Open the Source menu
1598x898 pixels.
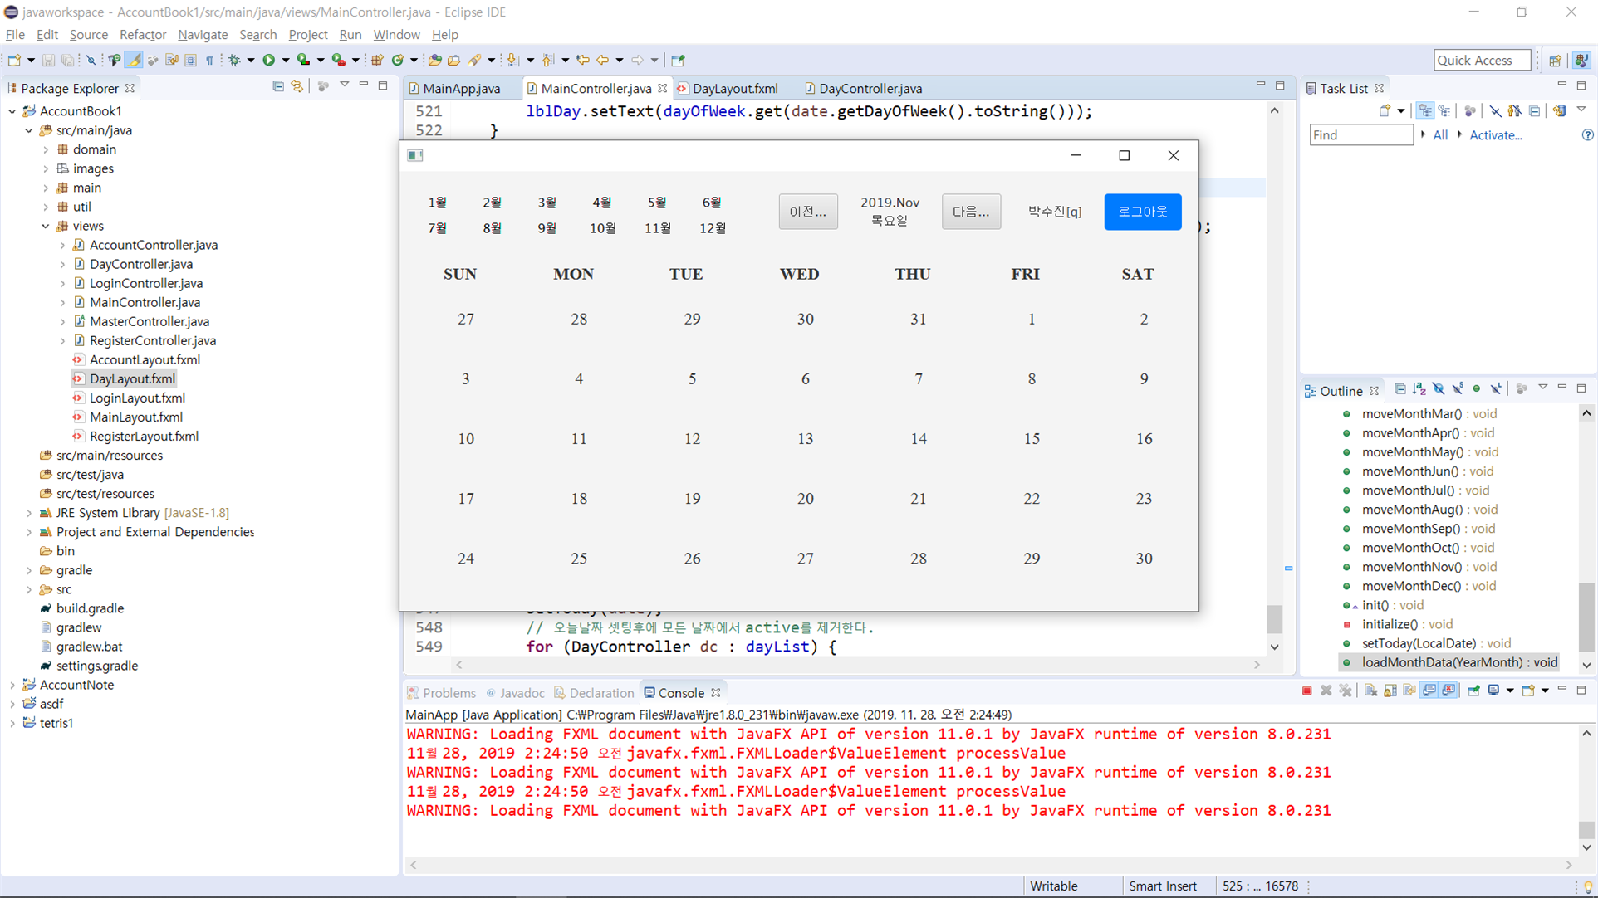click(x=88, y=35)
